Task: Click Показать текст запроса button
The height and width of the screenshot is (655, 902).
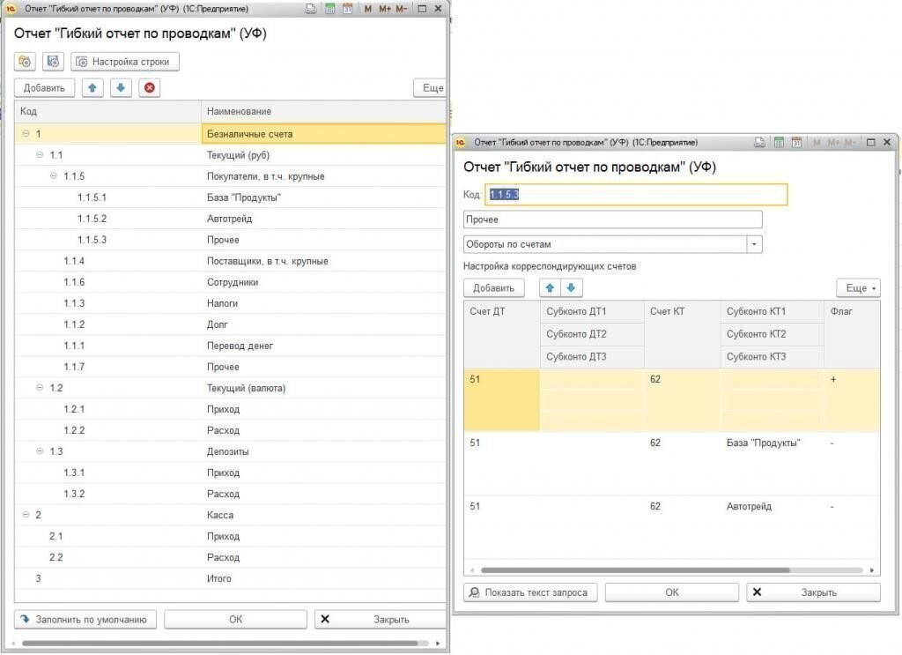Action: coord(530,592)
